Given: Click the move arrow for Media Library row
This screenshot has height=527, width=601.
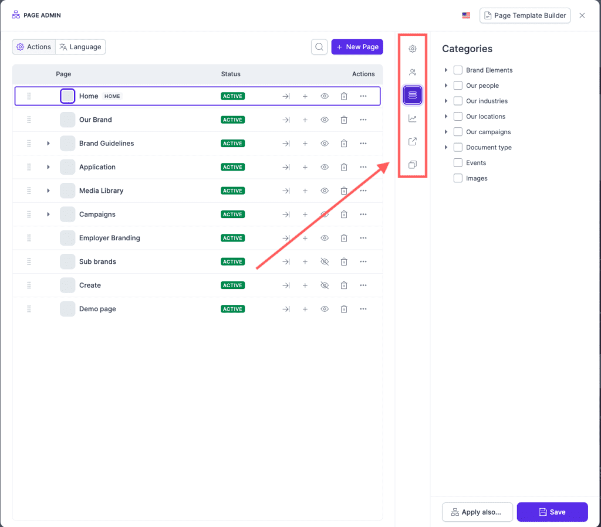Looking at the screenshot, I should 286,191.
